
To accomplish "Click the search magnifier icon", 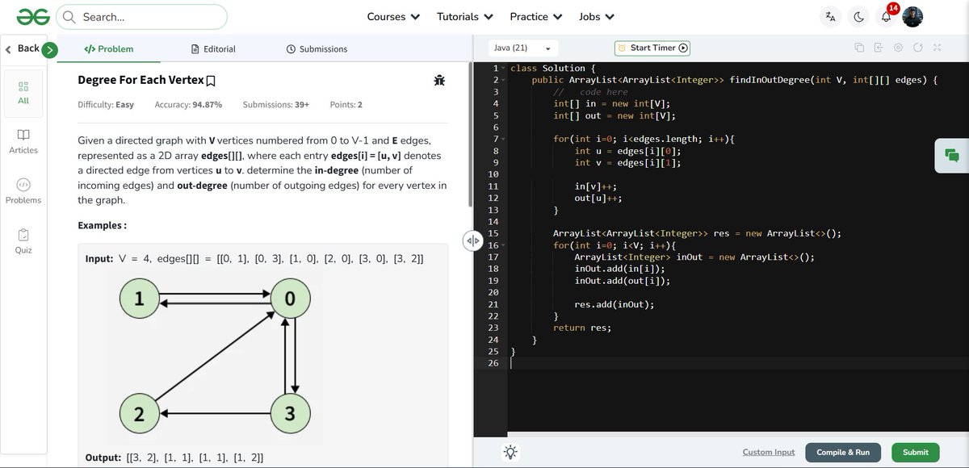I will click(x=69, y=16).
